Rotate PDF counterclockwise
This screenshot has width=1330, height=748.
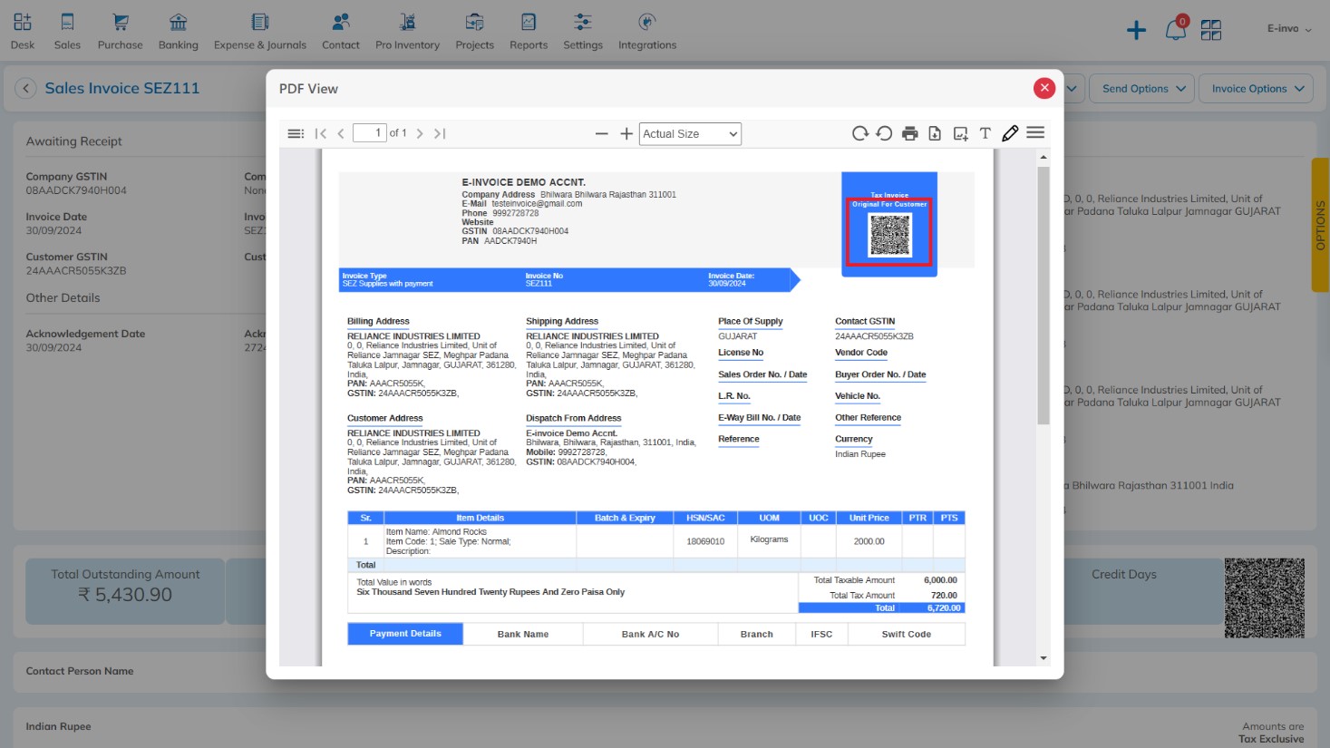[x=884, y=133]
